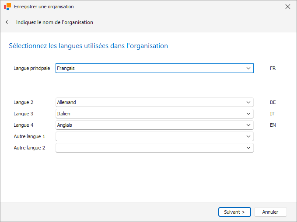Image resolution: width=297 pixels, height=222 pixels.
Task: Expand the Langue principale dropdown arrow
Action: pos(248,68)
